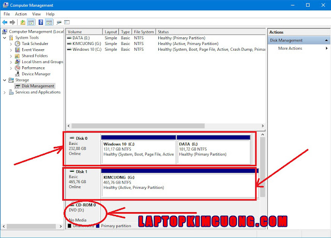Maximize the Computer Management window
The width and height of the screenshot is (331, 238).
[x=308, y=5]
